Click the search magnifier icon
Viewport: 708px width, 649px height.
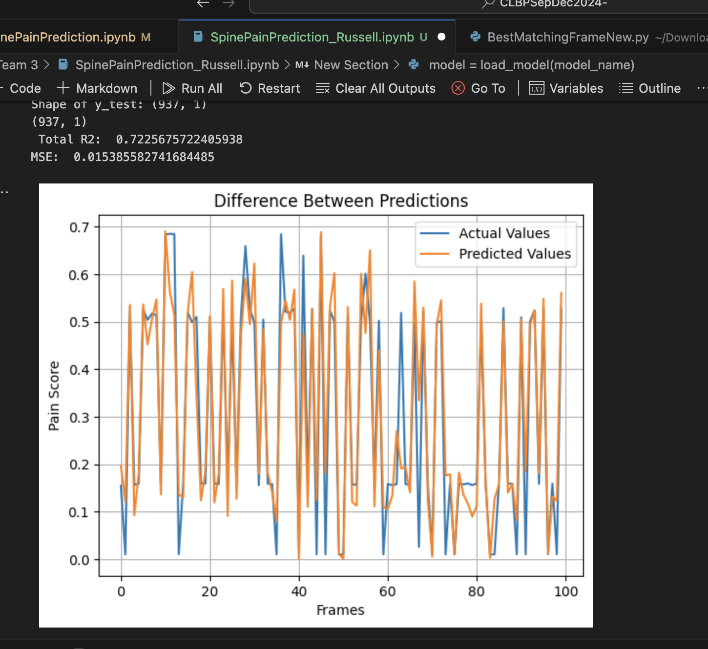488,4
